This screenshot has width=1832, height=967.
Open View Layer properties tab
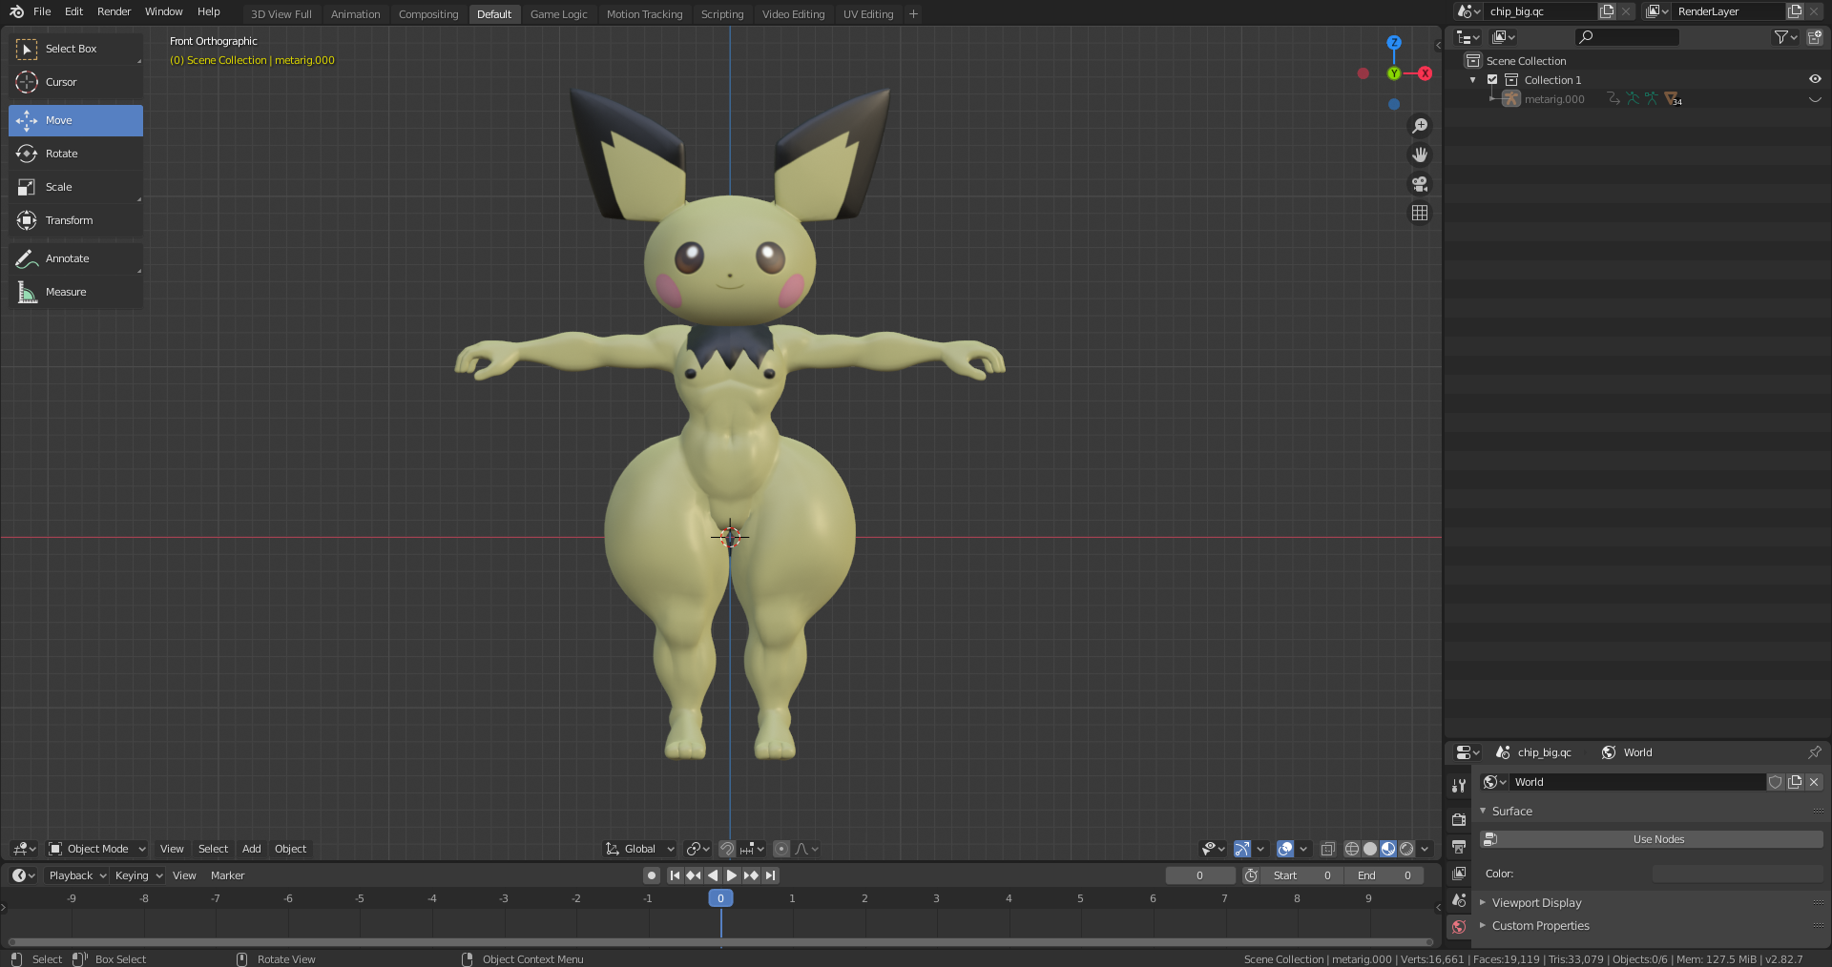pyautogui.click(x=1459, y=874)
